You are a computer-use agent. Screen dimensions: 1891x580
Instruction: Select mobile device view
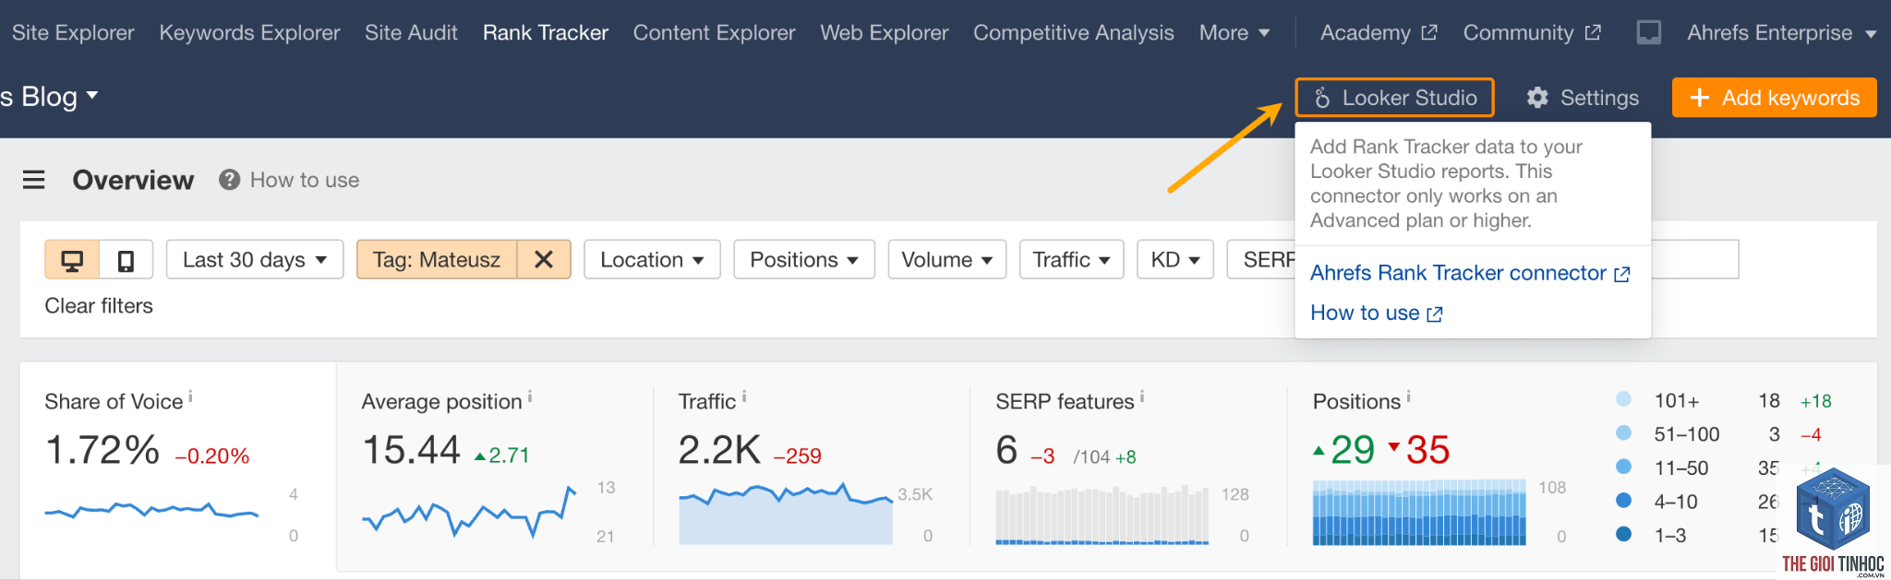[x=126, y=260]
